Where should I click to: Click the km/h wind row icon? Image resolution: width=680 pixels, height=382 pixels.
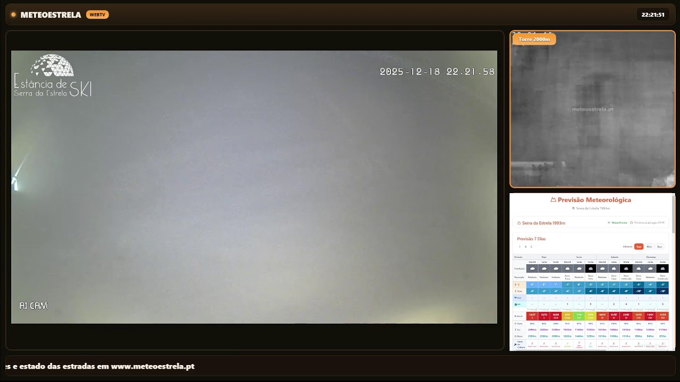pyautogui.click(x=515, y=316)
